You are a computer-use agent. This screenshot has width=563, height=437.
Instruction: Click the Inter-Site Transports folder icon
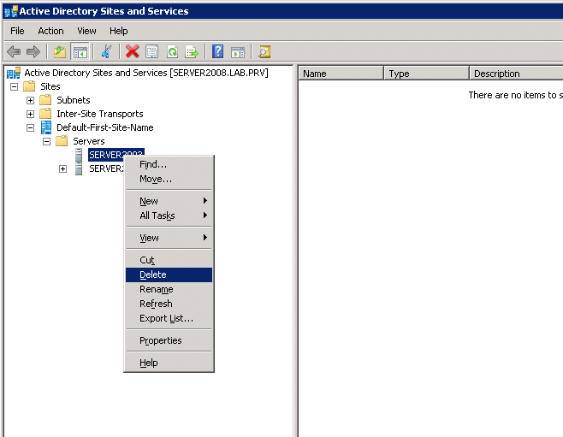tap(45, 114)
